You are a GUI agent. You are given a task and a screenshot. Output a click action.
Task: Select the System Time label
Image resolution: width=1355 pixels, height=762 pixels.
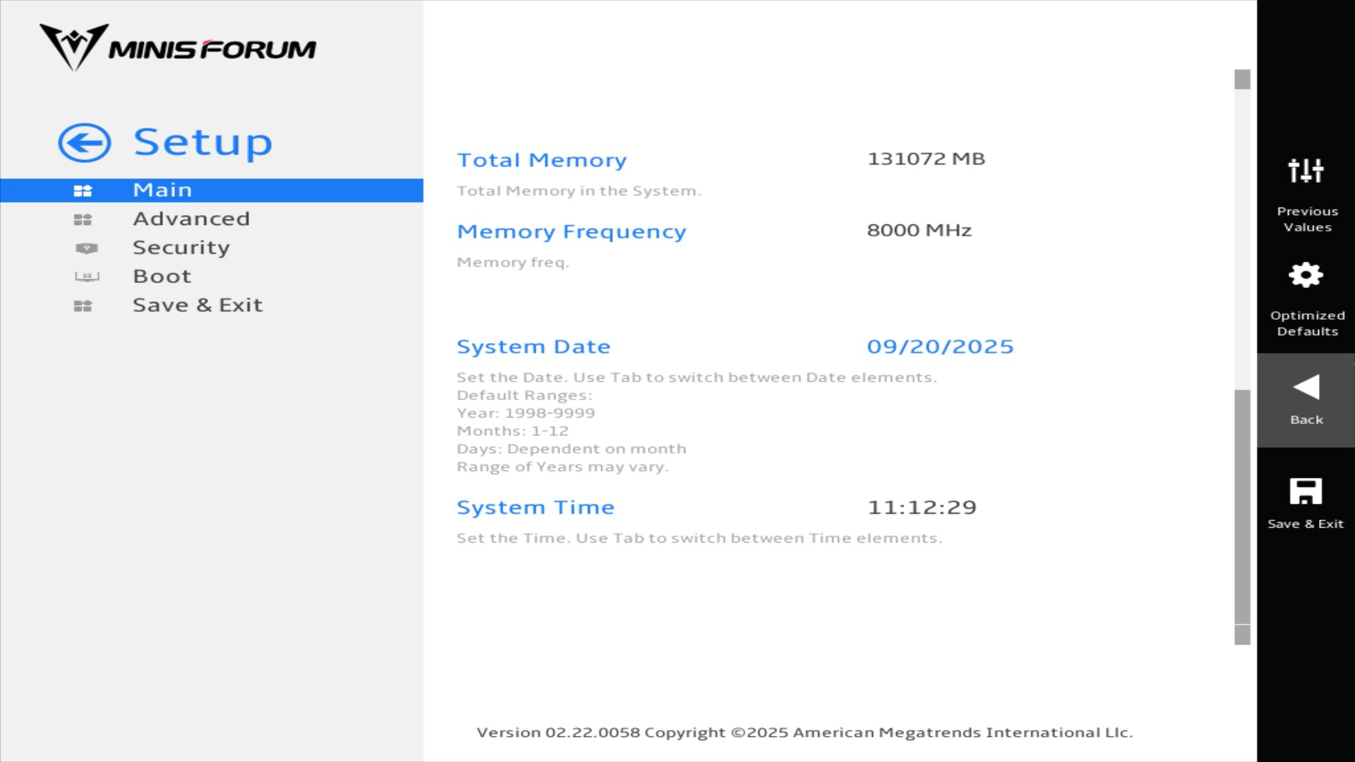click(536, 507)
